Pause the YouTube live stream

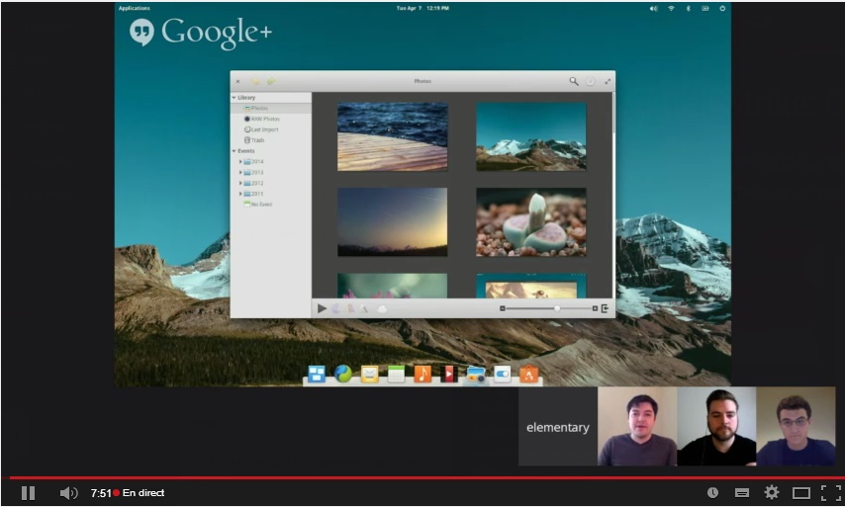click(28, 493)
